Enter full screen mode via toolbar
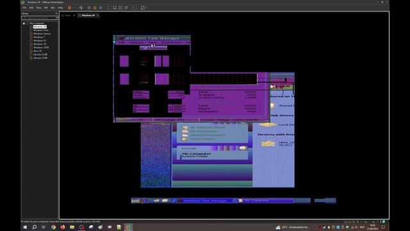 coord(120,8)
